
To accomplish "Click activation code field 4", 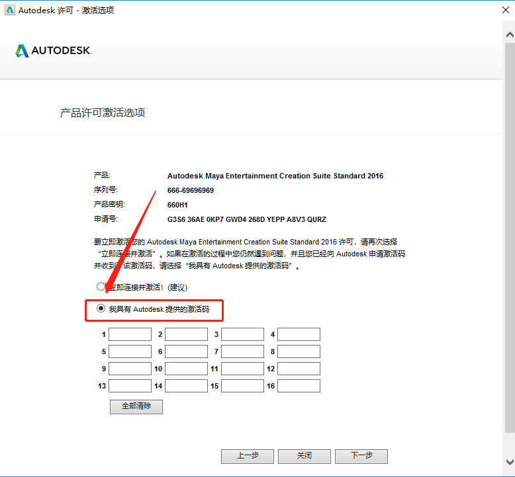I will pos(299,334).
